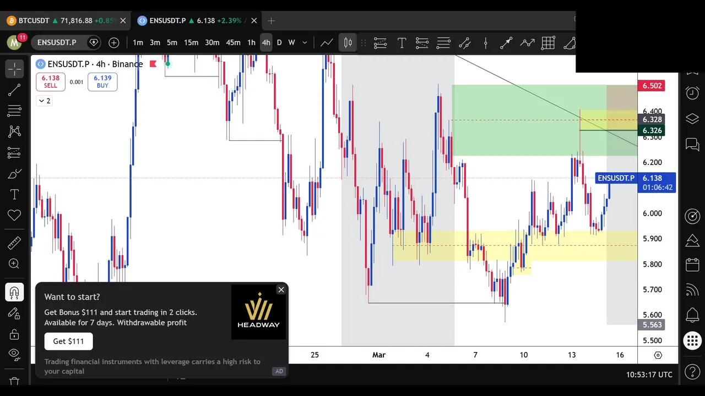Open the Fibonacci and Gann tools
Image resolution: width=705 pixels, height=396 pixels.
[14, 111]
